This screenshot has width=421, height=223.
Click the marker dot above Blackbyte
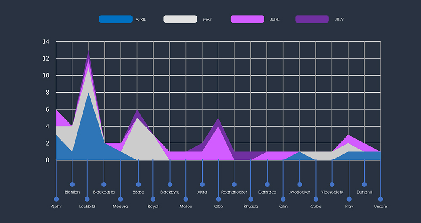coord(170,184)
